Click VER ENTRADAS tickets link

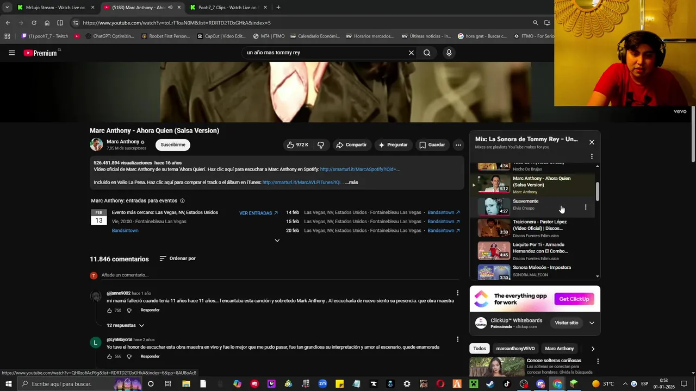point(258,213)
